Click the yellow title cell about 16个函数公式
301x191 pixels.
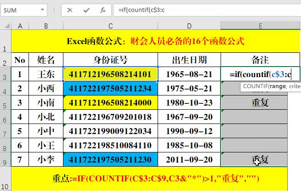point(155,41)
